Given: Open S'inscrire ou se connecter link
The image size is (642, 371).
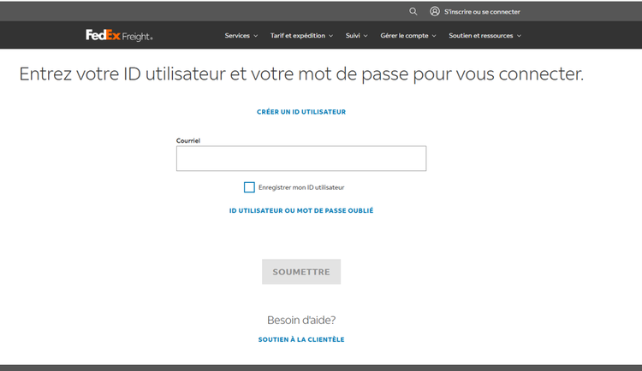Looking at the screenshot, I should 482,12.
